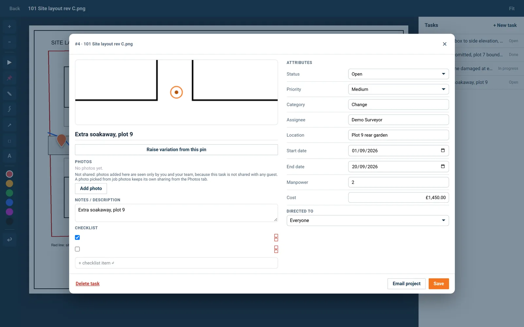Click the Assignee field
The image size is (524, 327).
pyautogui.click(x=398, y=120)
